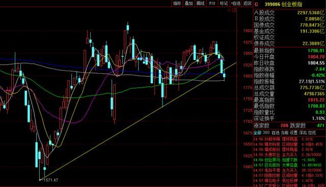The width and height of the screenshot is (326, 187).
Task: Select the 自选 alerts filter tab
Action: (276, 133)
